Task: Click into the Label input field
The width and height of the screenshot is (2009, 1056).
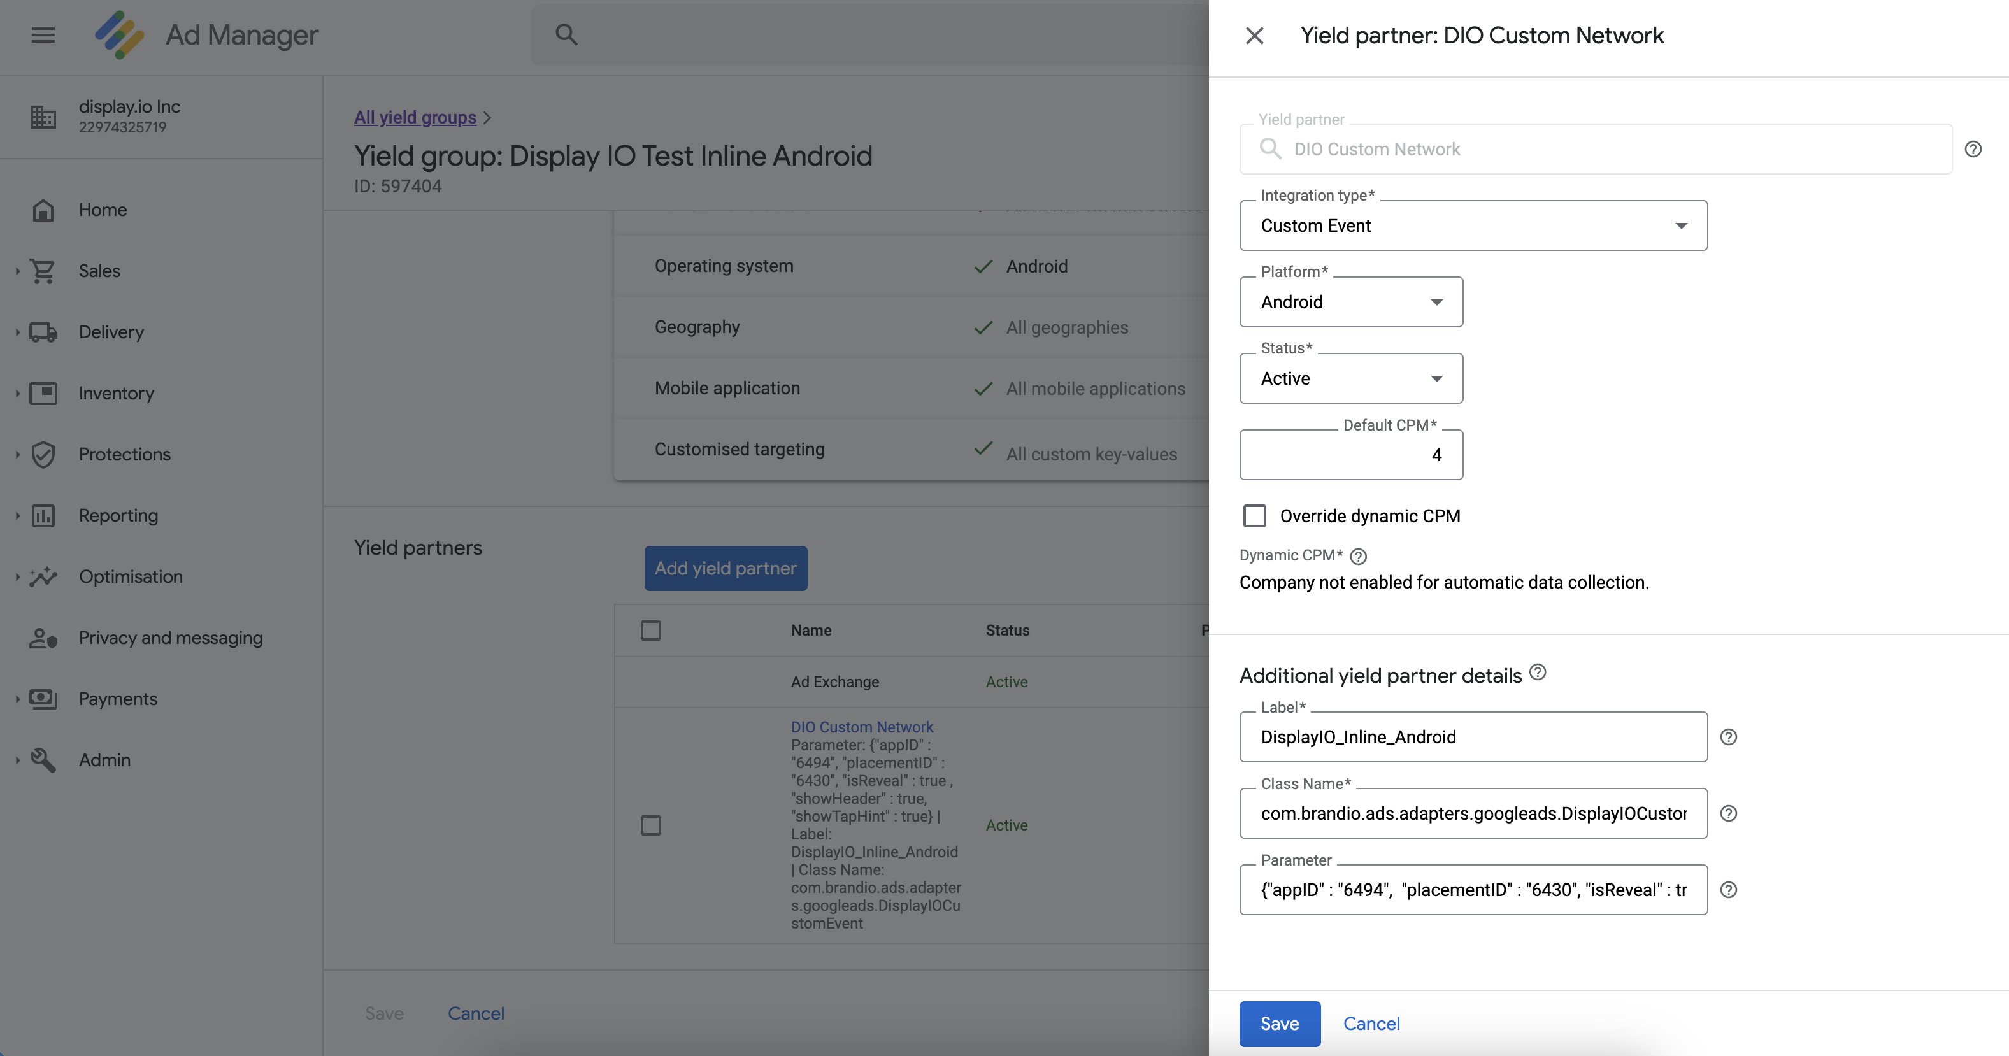Action: point(1473,737)
